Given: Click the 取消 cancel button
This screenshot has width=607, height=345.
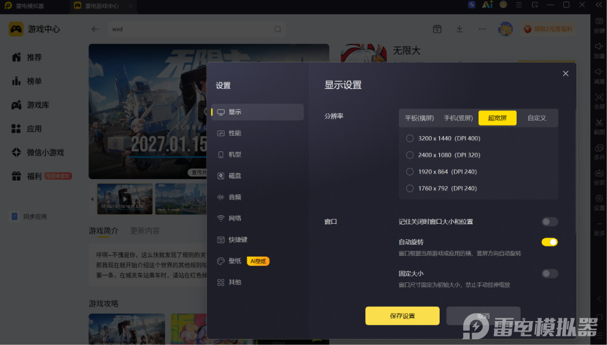Looking at the screenshot, I should [483, 316].
